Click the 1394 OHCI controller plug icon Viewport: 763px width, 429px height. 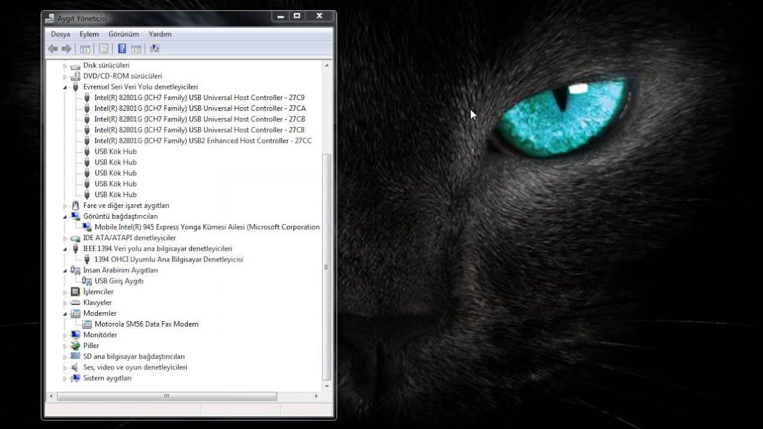tap(87, 259)
